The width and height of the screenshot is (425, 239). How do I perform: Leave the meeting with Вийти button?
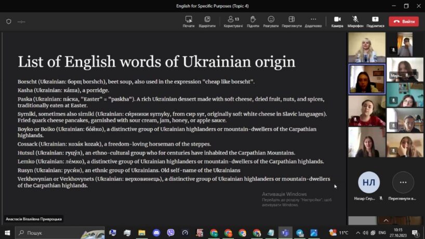(404, 21)
